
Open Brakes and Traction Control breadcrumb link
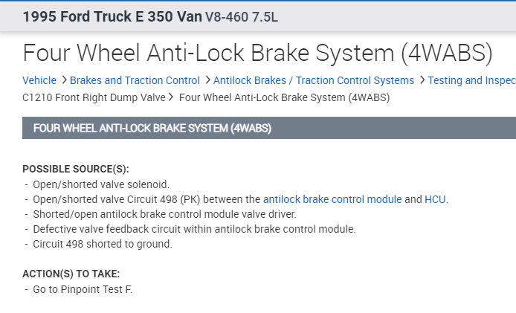(135, 80)
